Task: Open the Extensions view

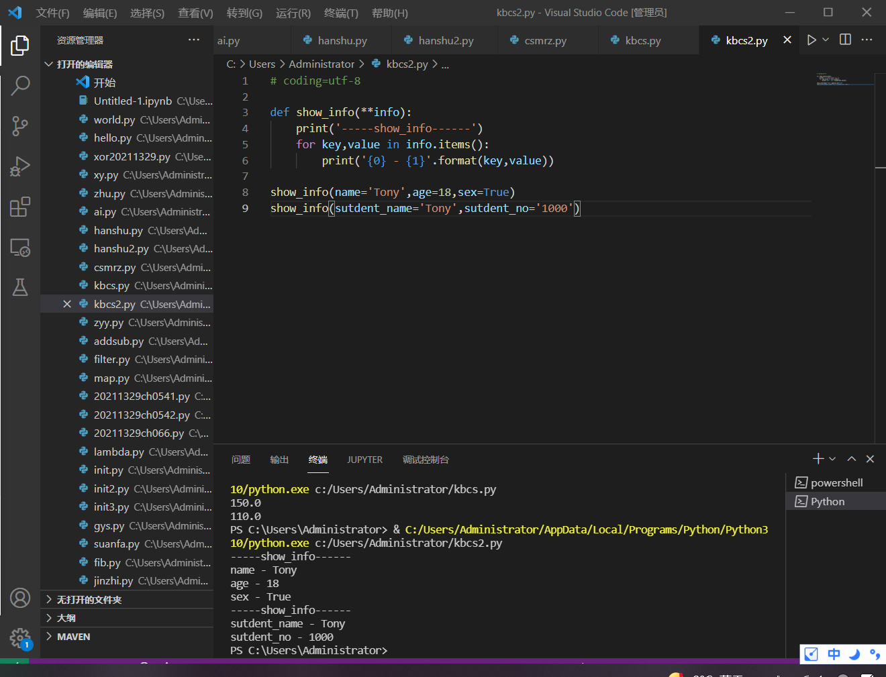Action: [x=20, y=207]
